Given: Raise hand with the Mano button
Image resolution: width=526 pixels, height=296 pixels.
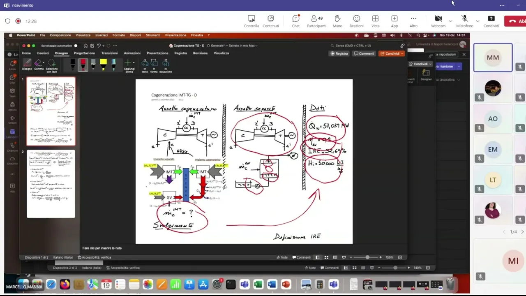Looking at the screenshot, I should pyautogui.click(x=337, y=21).
